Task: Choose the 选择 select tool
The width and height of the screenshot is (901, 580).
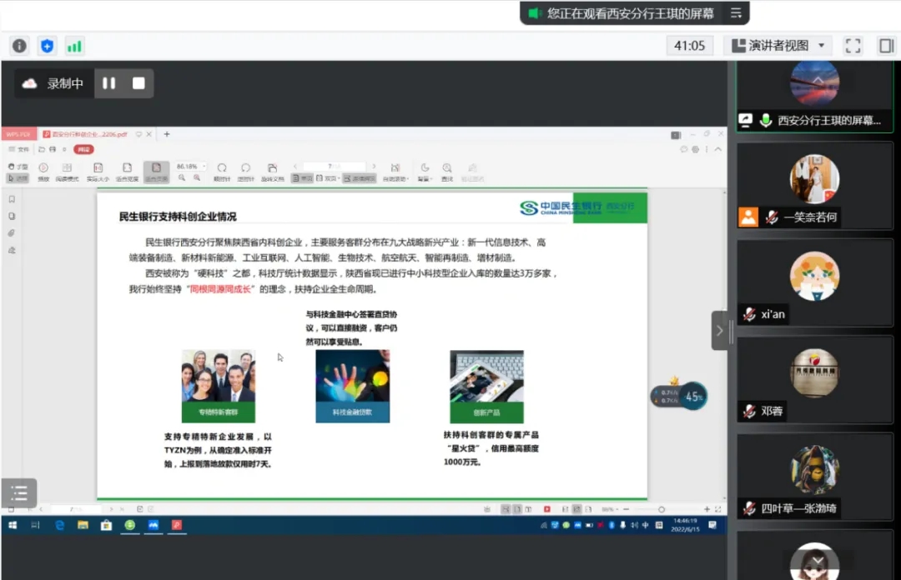Action: click(x=18, y=178)
